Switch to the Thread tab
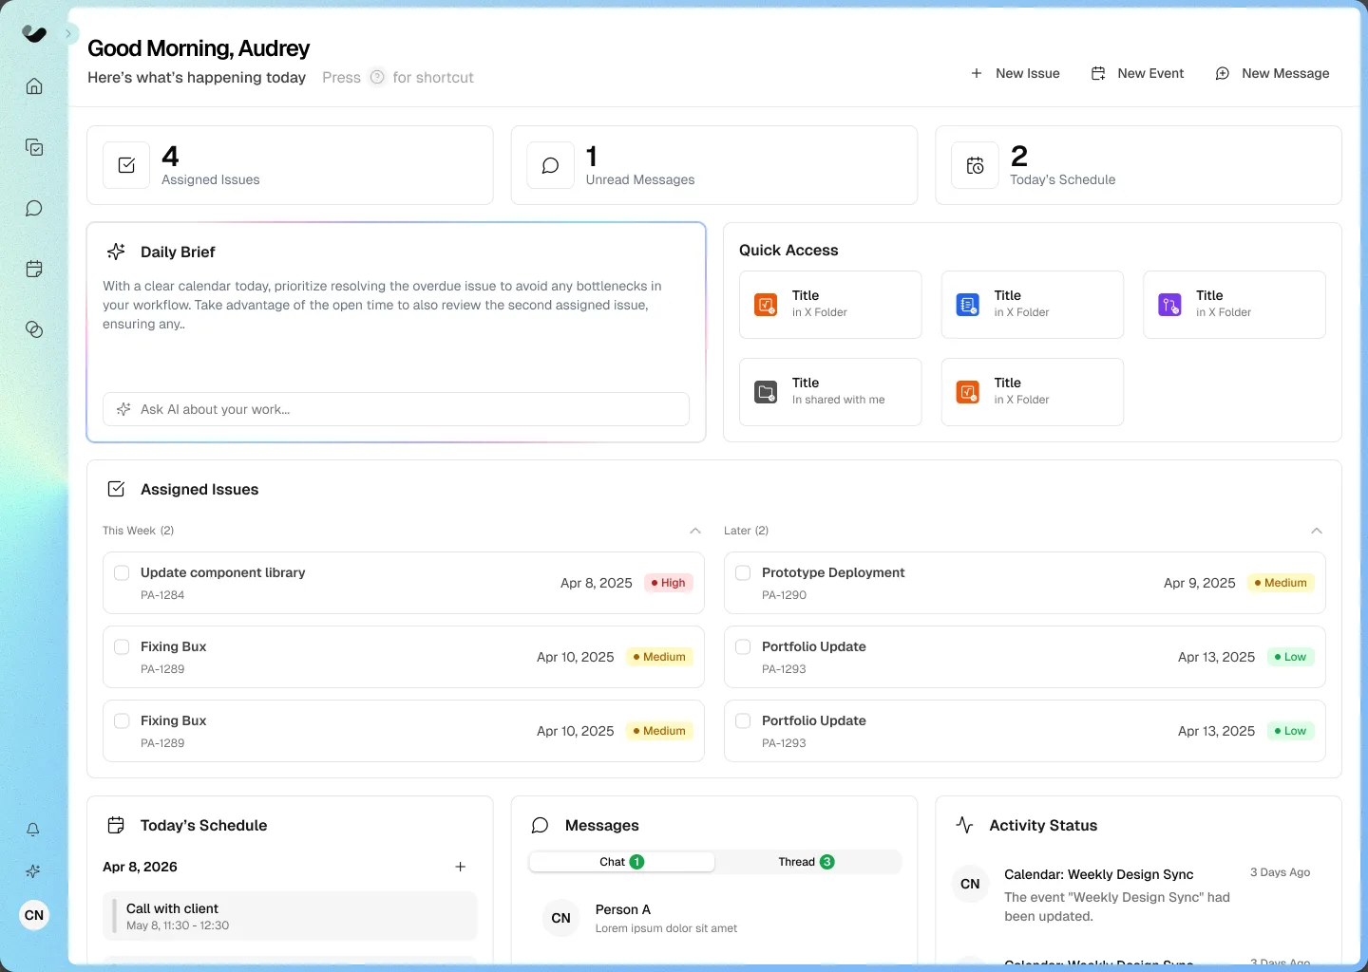The width and height of the screenshot is (1368, 972). point(807,862)
